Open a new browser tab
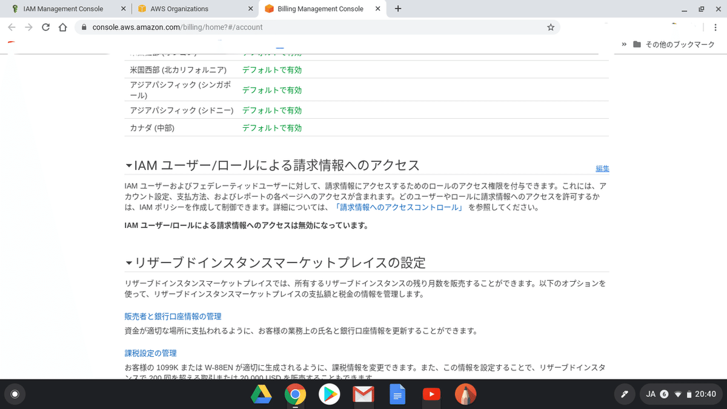Viewport: 727px width, 409px height. click(x=397, y=9)
